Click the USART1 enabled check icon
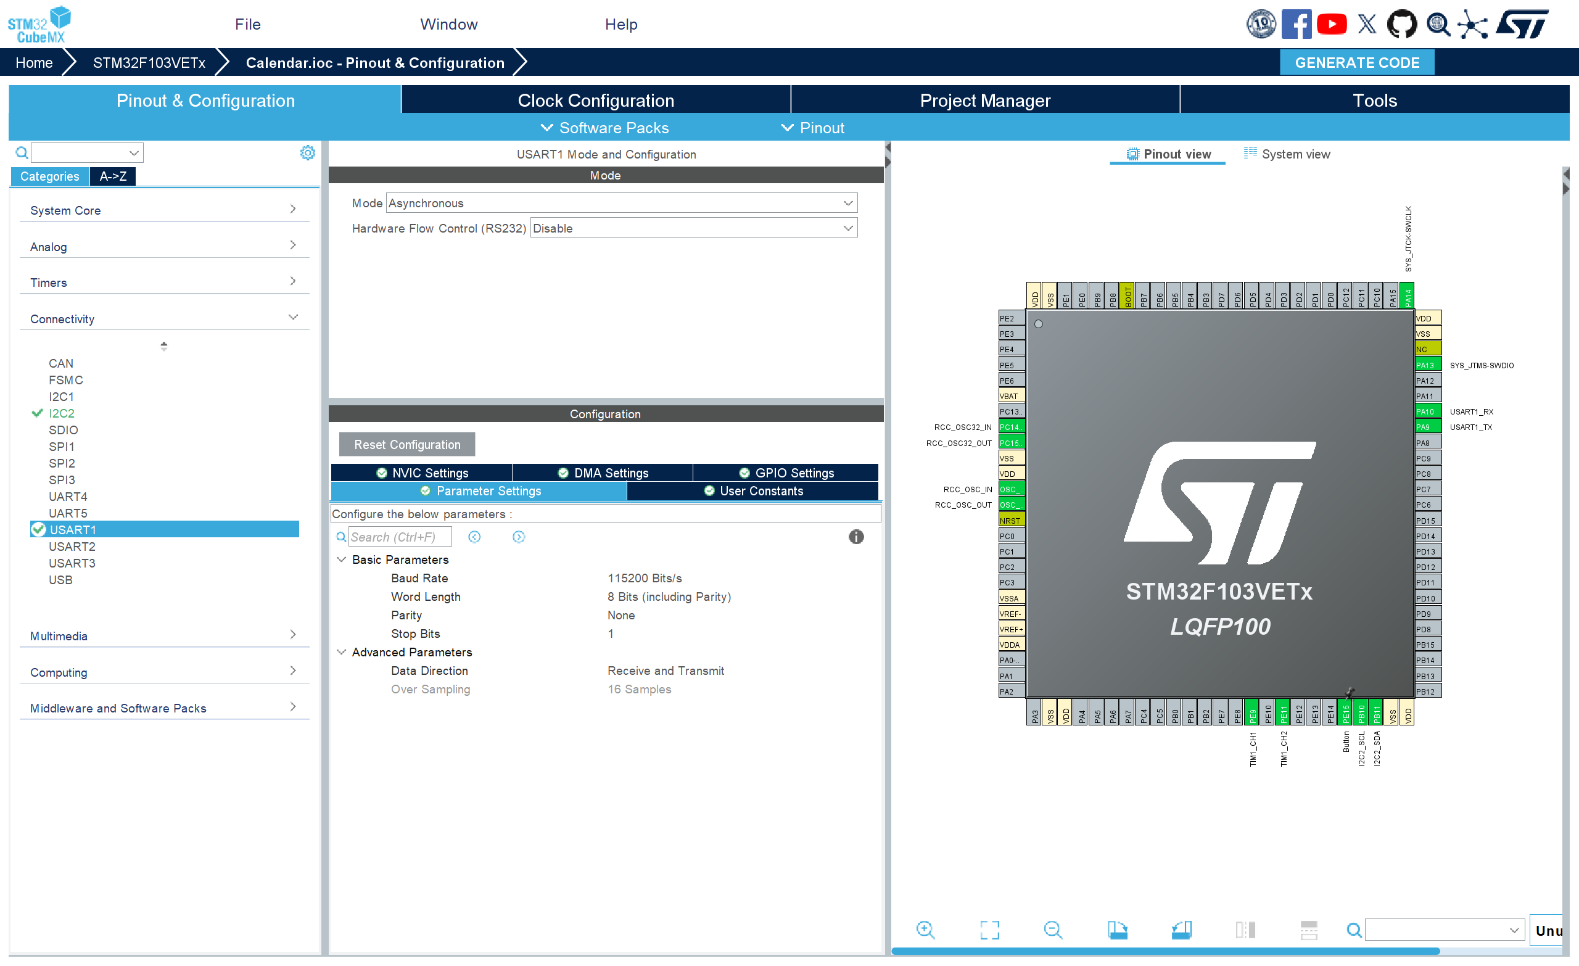The image size is (1579, 966). 38,529
